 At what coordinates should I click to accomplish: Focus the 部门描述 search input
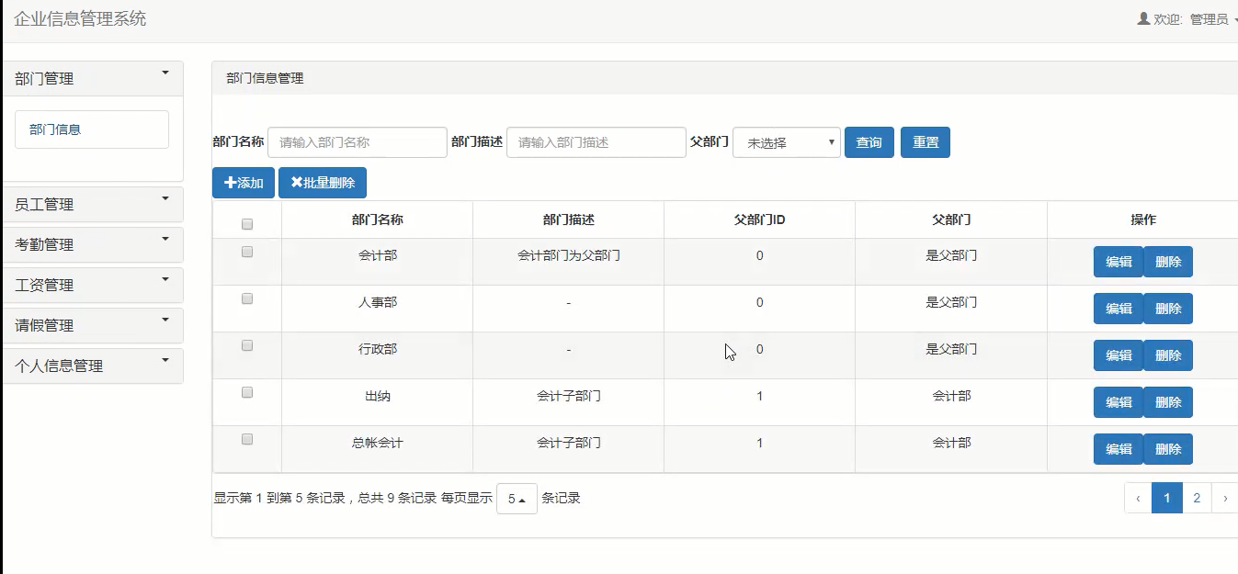coord(596,142)
